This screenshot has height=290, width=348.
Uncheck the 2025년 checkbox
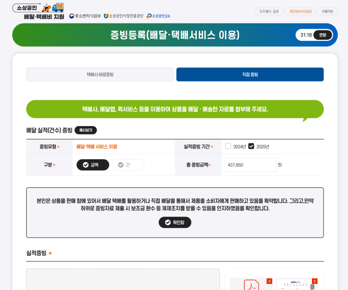tap(251, 146)
